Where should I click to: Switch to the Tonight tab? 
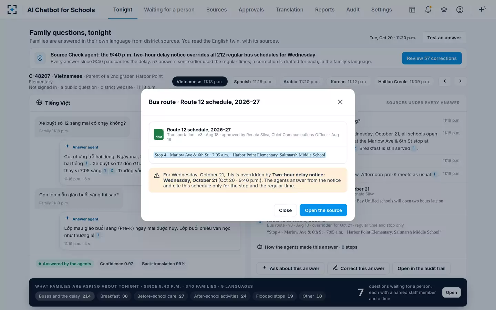[x=123, y=10]
